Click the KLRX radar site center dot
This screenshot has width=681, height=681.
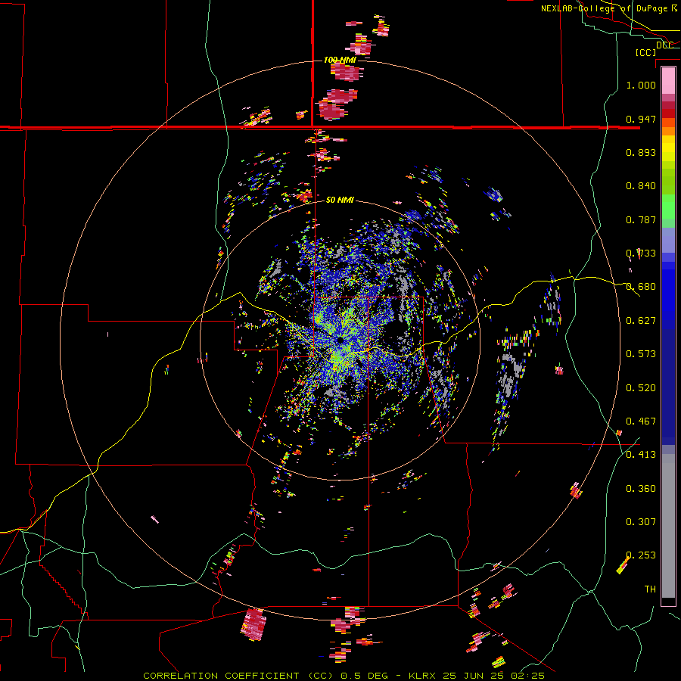(x=340, y=340)
